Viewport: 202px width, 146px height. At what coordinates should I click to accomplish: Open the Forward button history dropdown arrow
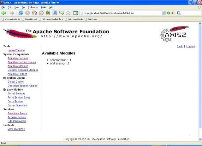[x=16, y=13]
